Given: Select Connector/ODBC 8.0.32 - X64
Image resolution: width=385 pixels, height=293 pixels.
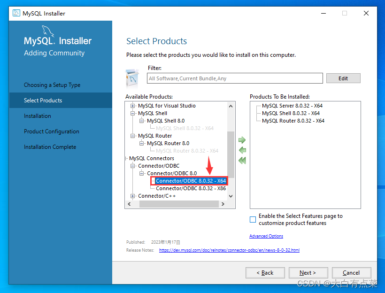Looking at the screenshot, I should (x=191, y=181).
